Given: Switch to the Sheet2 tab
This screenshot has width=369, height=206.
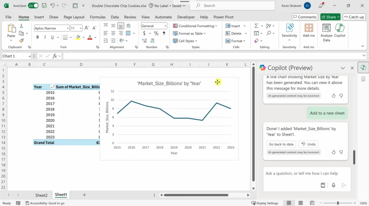Looking at the screenshot, I should pyautogui.click(x=41, y=195).
